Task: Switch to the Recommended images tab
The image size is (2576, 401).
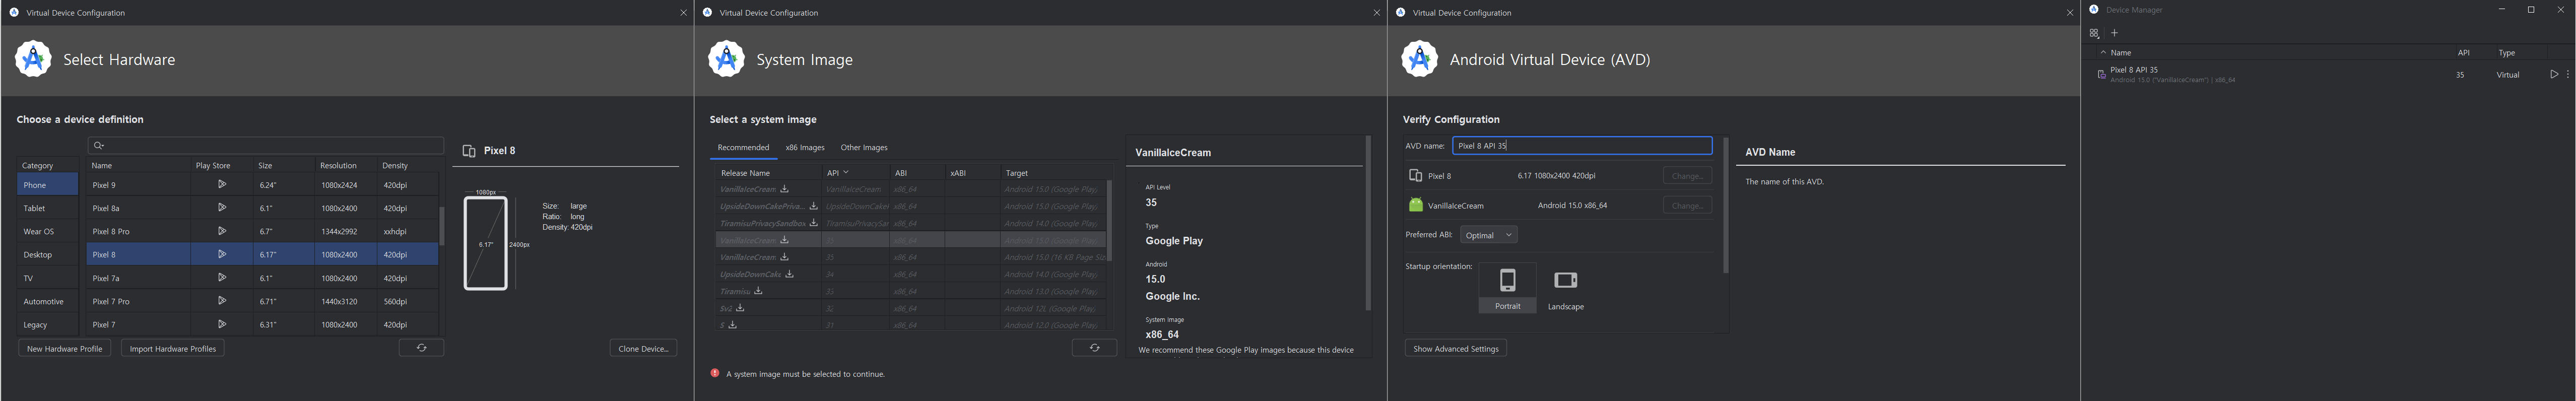Action: tap(743, 148)
